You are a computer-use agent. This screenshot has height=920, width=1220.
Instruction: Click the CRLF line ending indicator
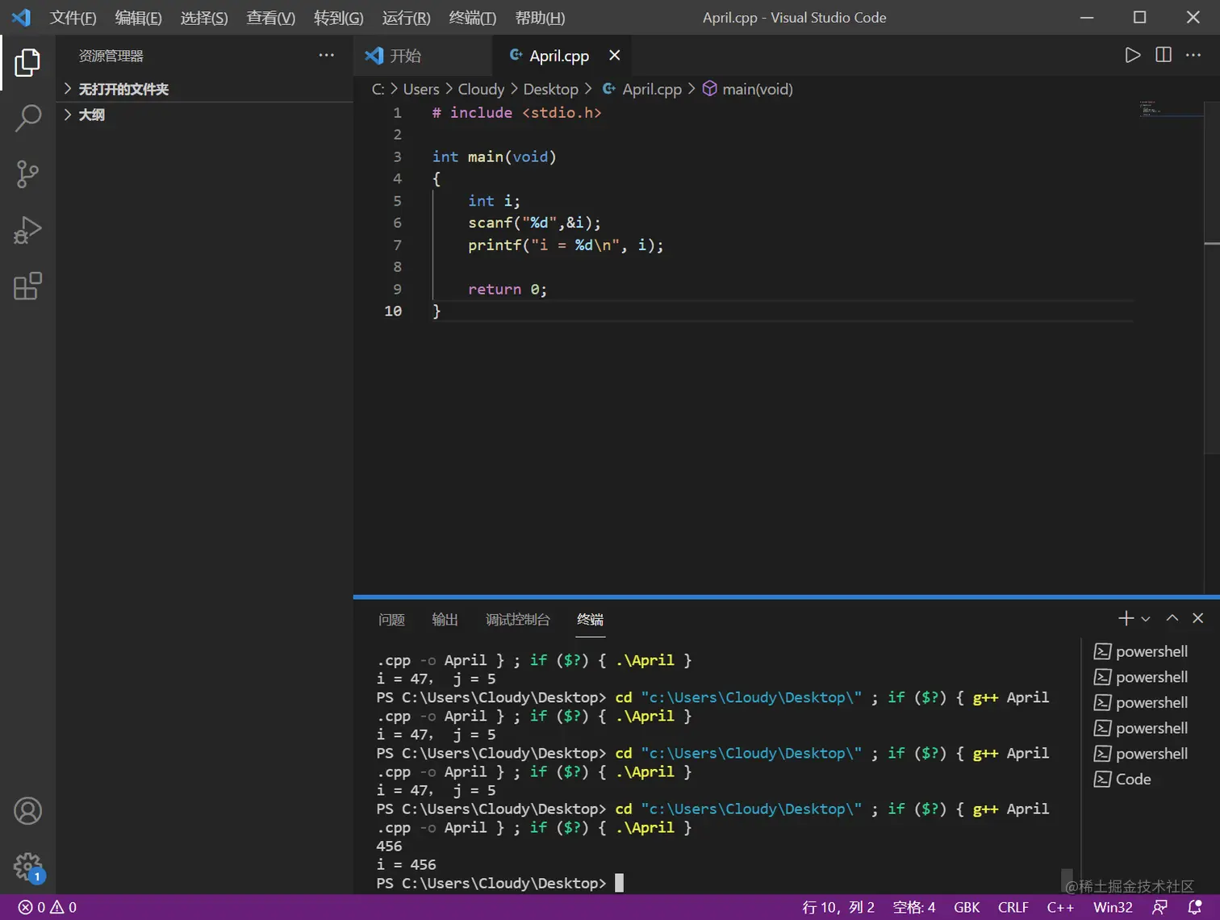click(x=1013, y=907)
